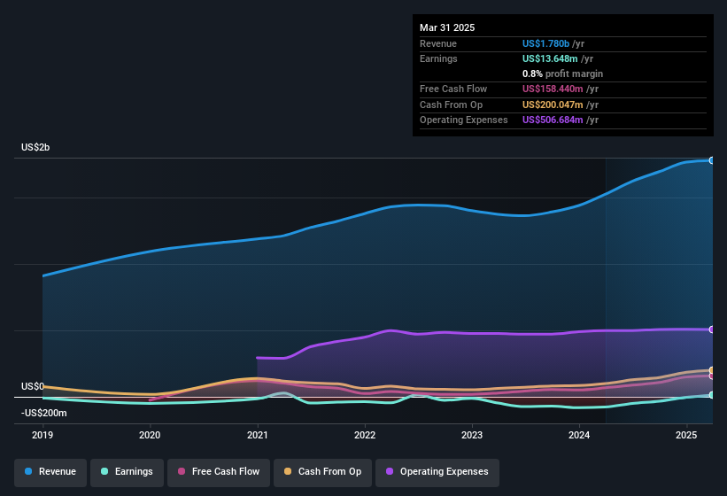Click the Earnings line endpoint marker
The height and width of the screenshot is (496, 727).
(x=712, y=395)
